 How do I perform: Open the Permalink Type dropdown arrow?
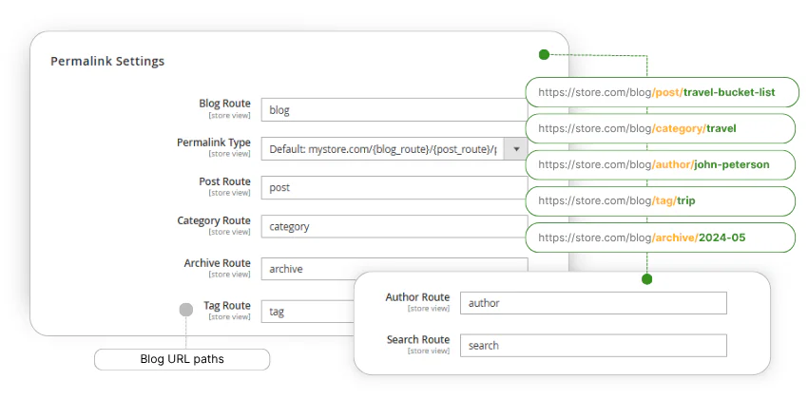(x=516, y=149)
